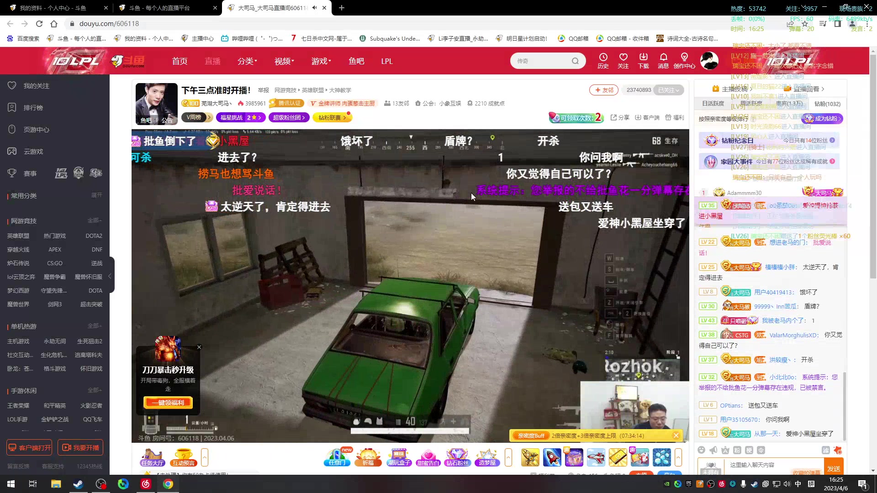
Task: Open the 甜蜜告白 pink heart icon
Action: coord(428,457)
